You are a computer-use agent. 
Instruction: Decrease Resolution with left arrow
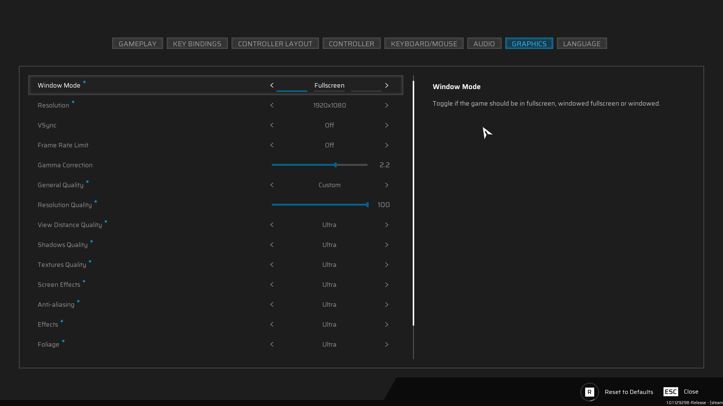[272, 105]
